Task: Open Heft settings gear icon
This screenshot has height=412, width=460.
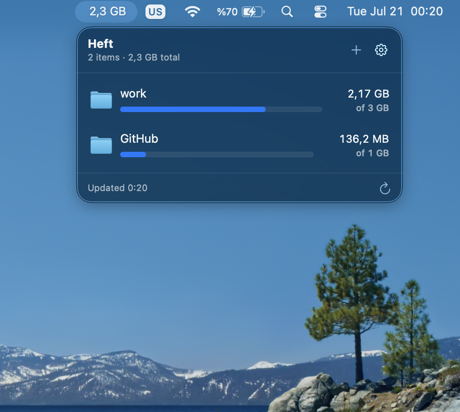Action: [381, 50]
